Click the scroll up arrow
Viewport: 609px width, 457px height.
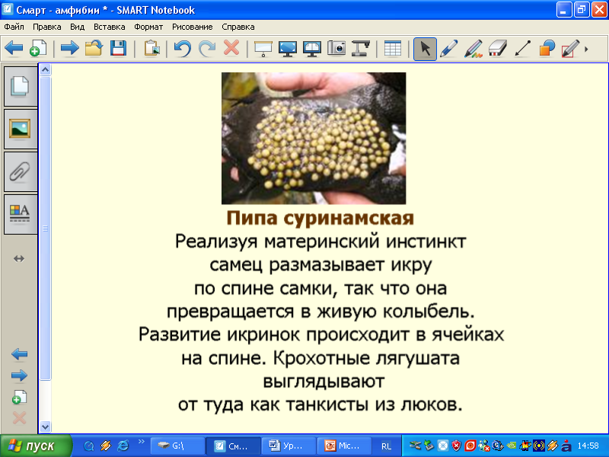click(x=46, y=70)
